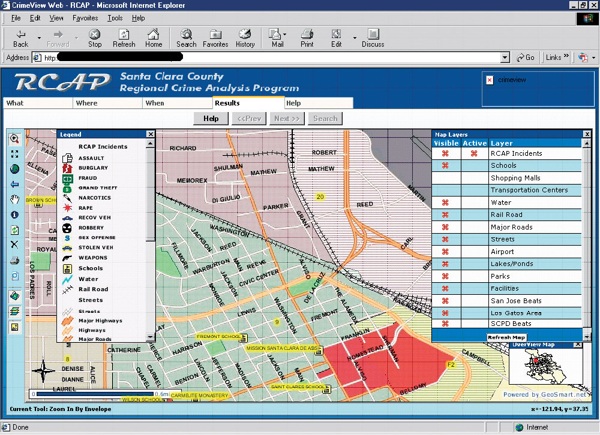
Task: Click the Back navigation button
Action: point(20,38)
